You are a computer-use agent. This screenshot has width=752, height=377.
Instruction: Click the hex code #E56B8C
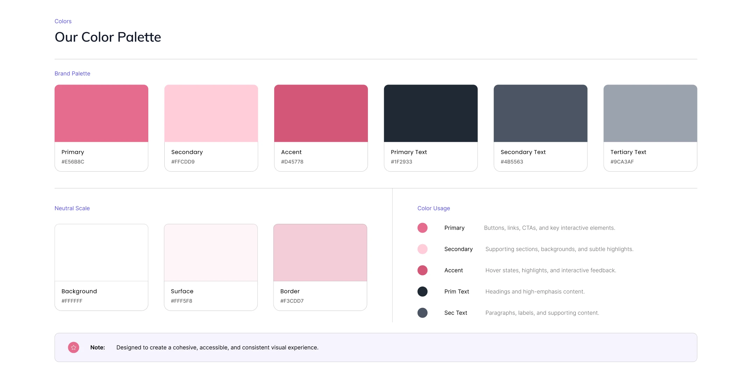(73, 162)
